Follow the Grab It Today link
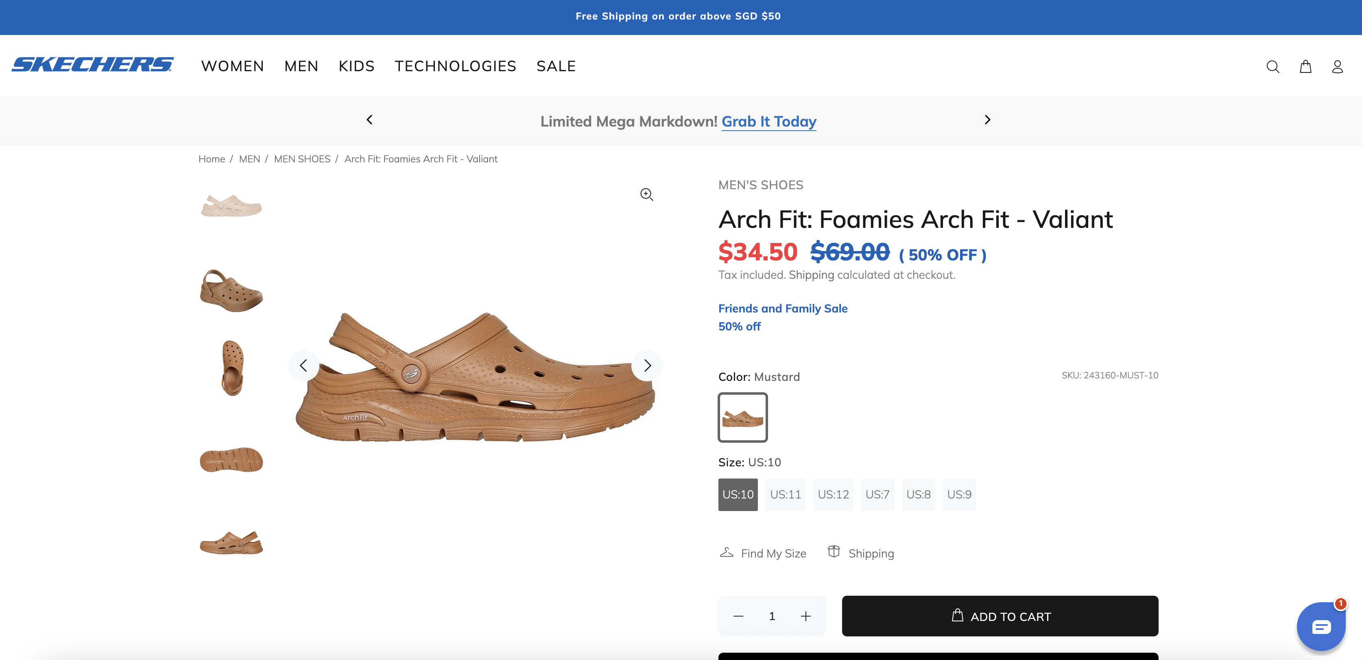Viewport: 1362px width, 660px height. (x=768, y=122)
